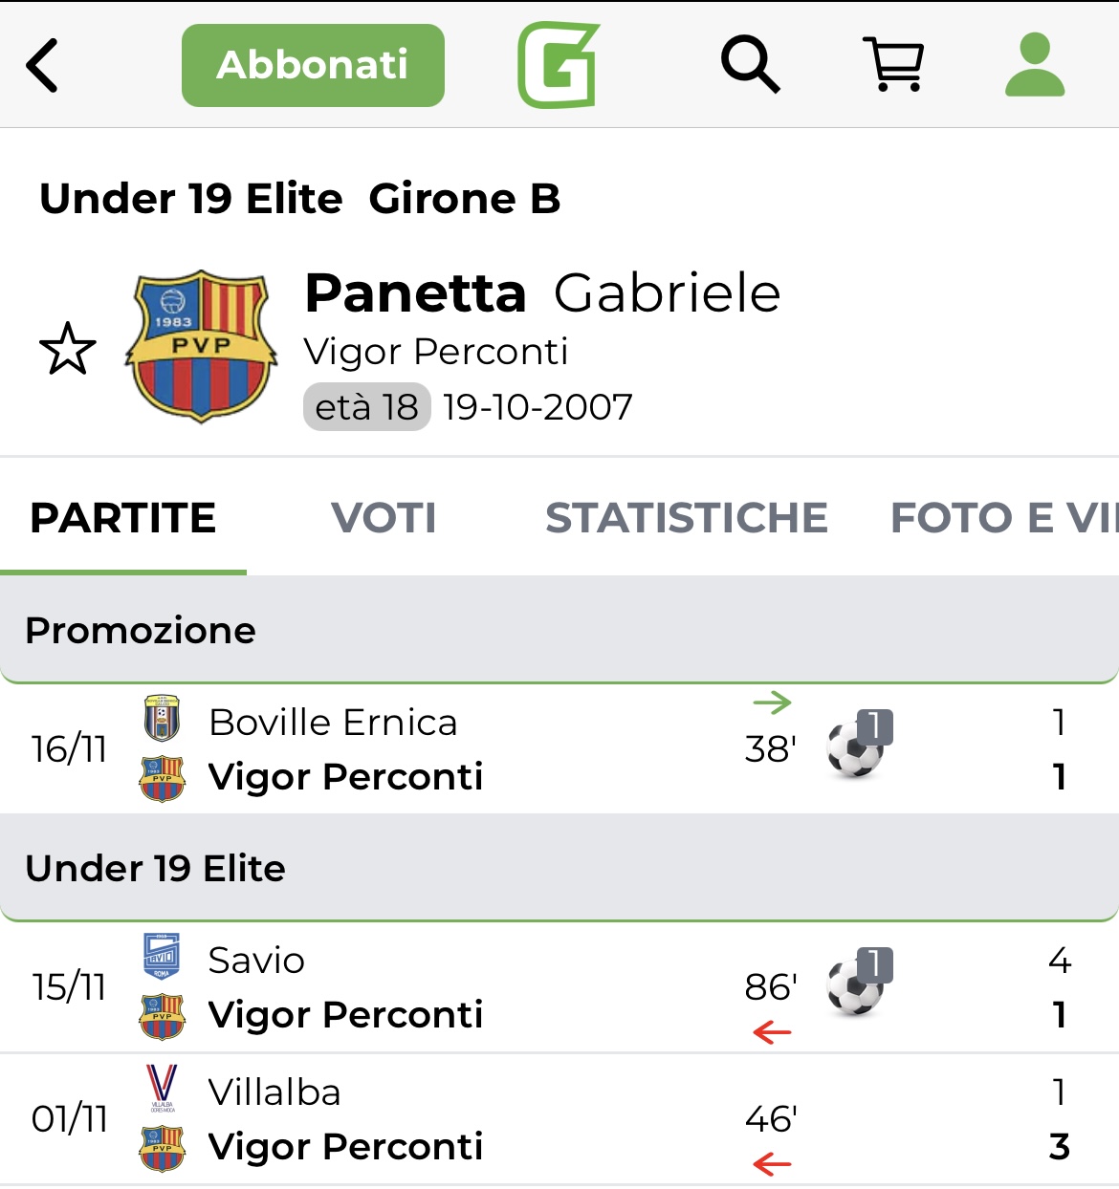
Task: Select the PARTITE tab
Action: click(123, 518)
